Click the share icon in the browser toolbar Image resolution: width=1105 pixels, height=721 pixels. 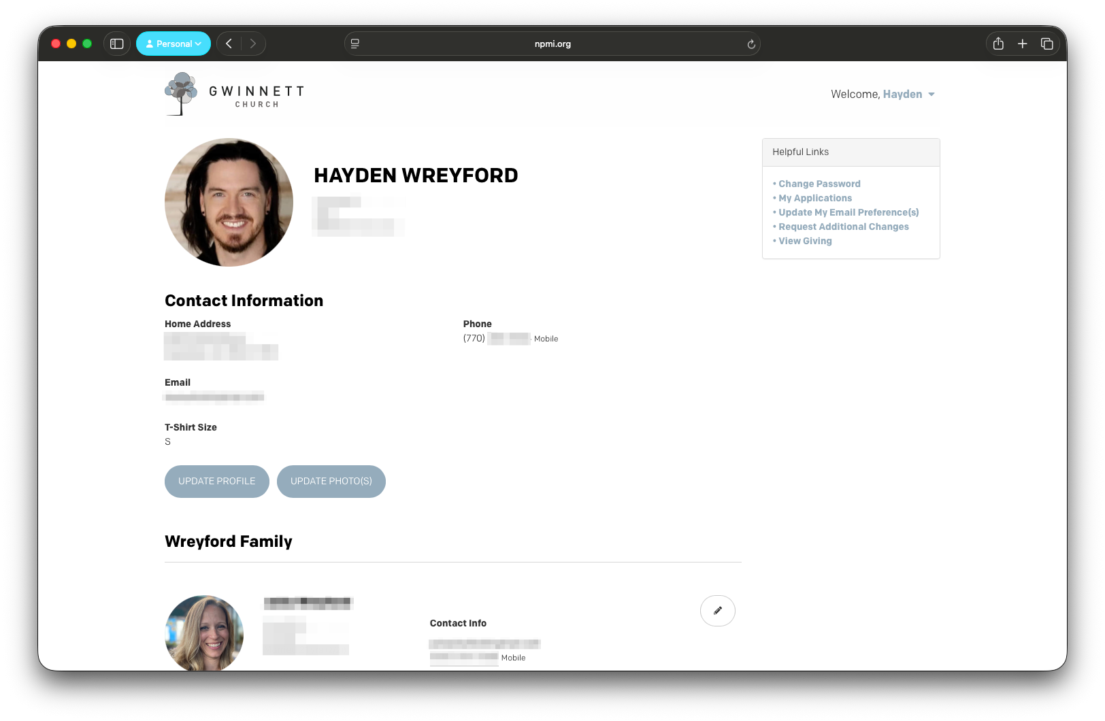point(997,43)
